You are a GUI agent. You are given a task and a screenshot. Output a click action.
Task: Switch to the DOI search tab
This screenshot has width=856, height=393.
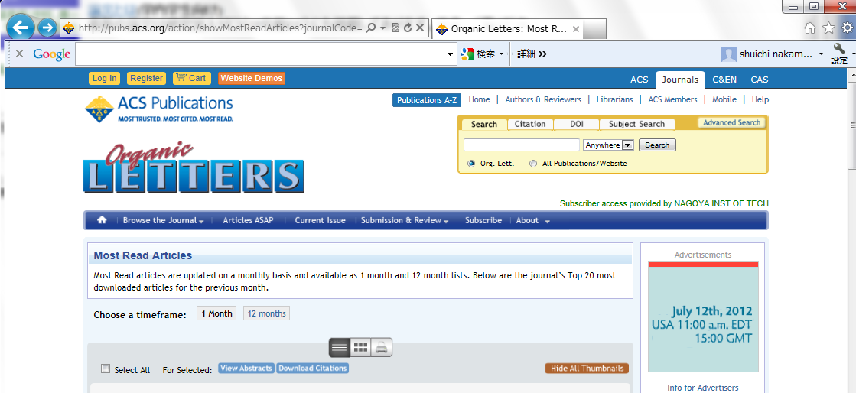577,125
